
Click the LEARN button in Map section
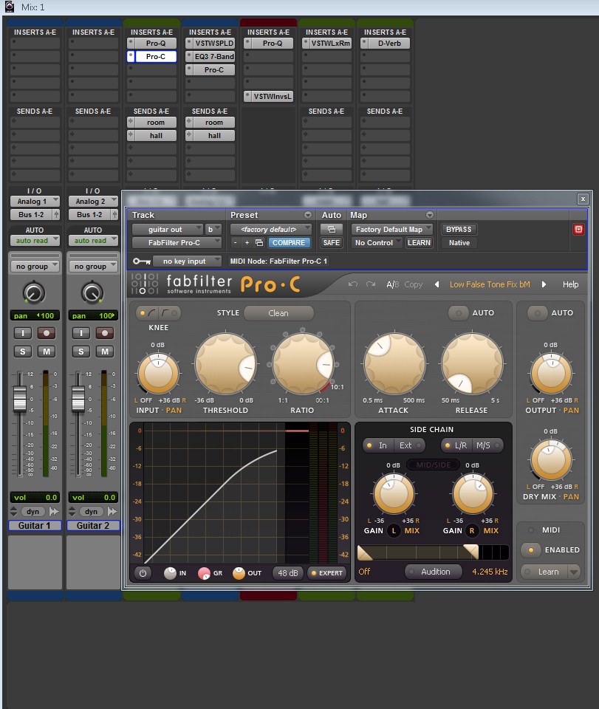coord(419,243)
